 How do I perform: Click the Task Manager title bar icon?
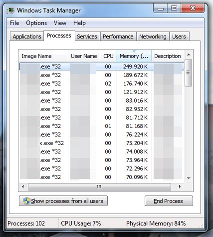(x=10, y=10)
